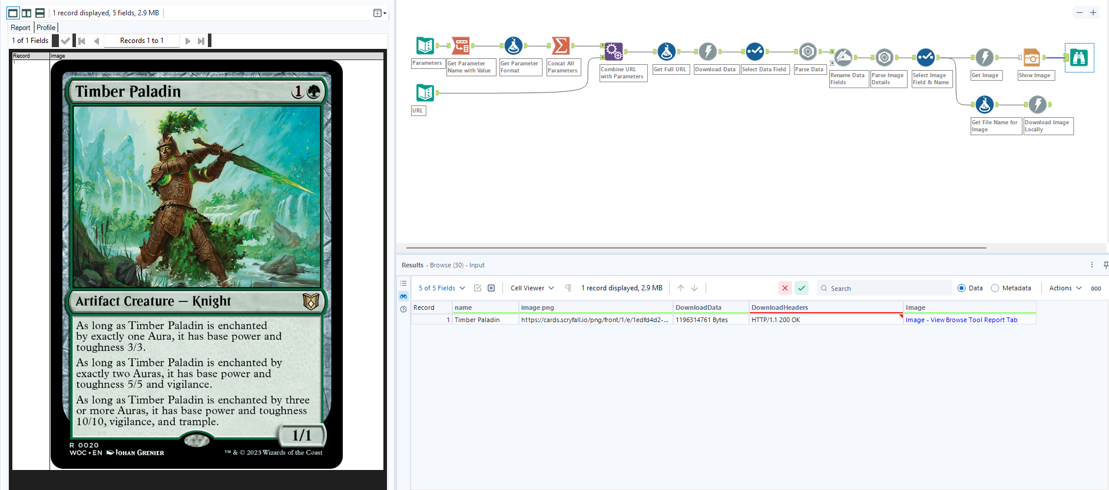Select the Get File Name for Image tool
This screenshot has height=490, width=1109.
coord(985,104)
